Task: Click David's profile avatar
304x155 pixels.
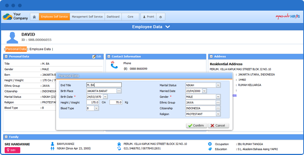Action: tap(12, 38)
